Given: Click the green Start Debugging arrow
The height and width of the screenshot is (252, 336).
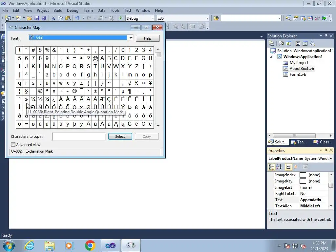Looking at the screenshot, I should pyautogui.click(x=121, y=18).
